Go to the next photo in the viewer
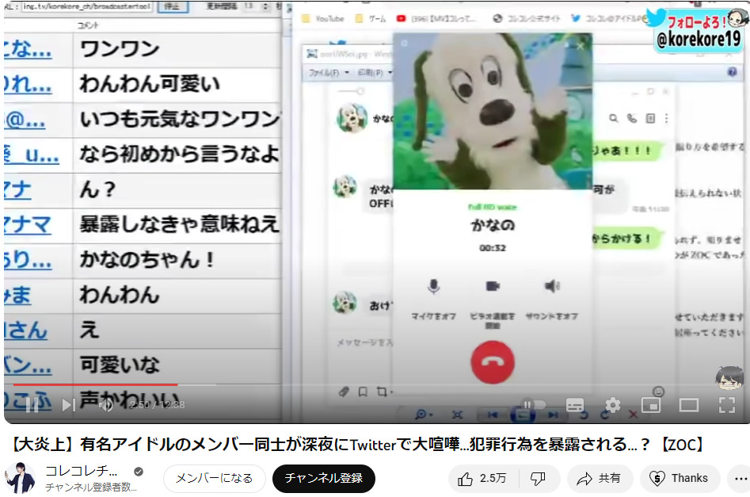 point(553,415)
